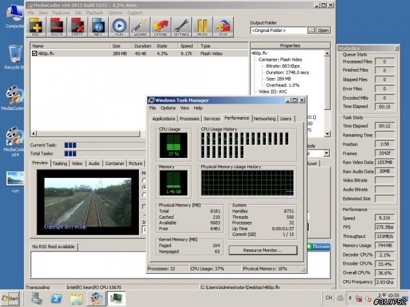Screen dimensions: 410x307
Task: Open the EXTEND toolbar icon
Action: [161, 27]
